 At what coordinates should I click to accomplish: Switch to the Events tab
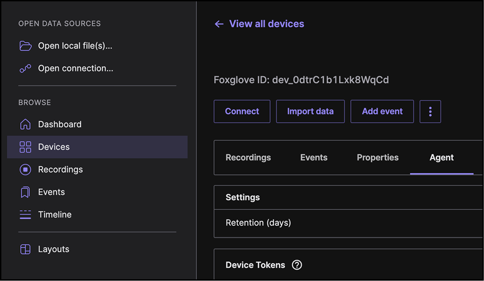(314, 157)
